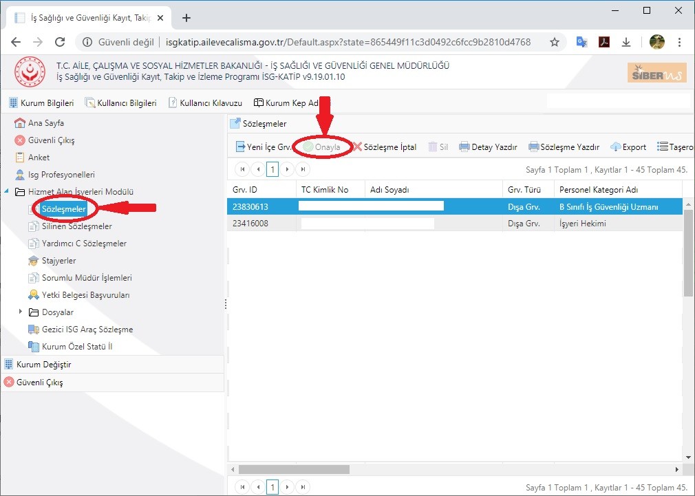The height and width of the screenshot is (496, 695).
Task: Open Kurum Kep Adresi item
Action: [x=292, y=103]
